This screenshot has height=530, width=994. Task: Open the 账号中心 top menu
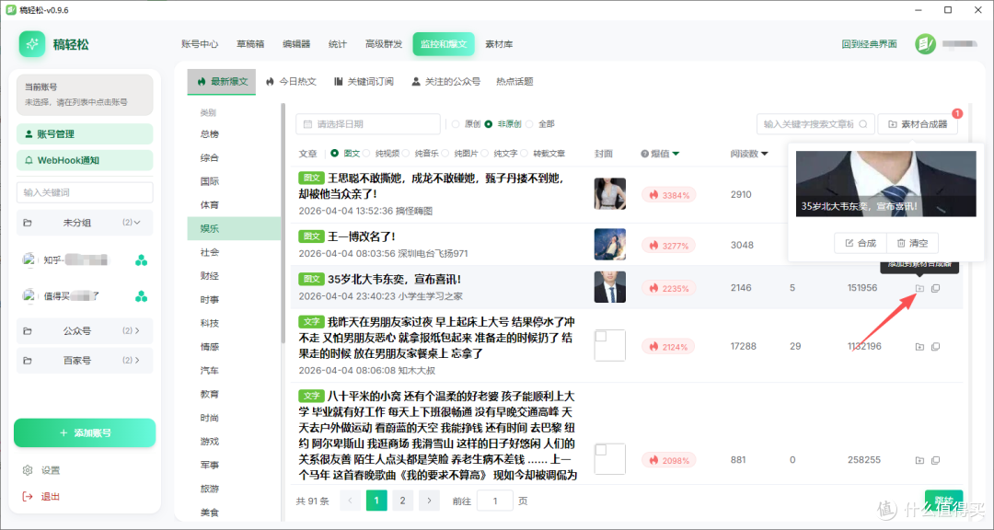coord(200,44)
